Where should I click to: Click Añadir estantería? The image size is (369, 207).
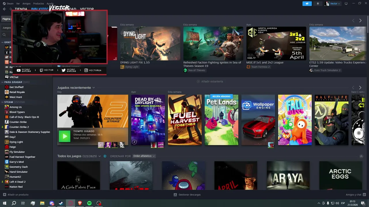(210, 81)
